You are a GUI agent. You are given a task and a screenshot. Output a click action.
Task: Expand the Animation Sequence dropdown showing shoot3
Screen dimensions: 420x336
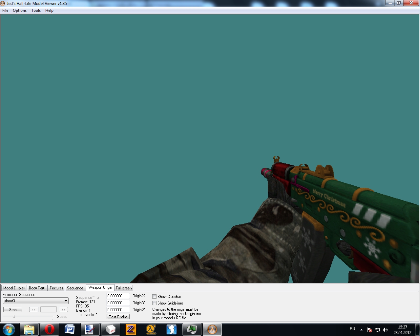coord(36,301)
